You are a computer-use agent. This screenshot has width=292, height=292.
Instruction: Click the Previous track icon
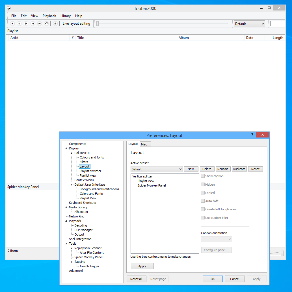click(x=33, y=24)
